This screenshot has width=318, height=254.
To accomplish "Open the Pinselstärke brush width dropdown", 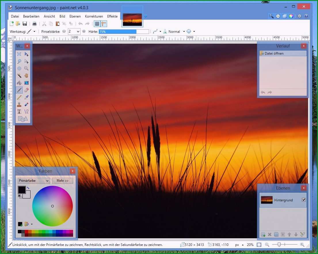I will tap(78, 31).
